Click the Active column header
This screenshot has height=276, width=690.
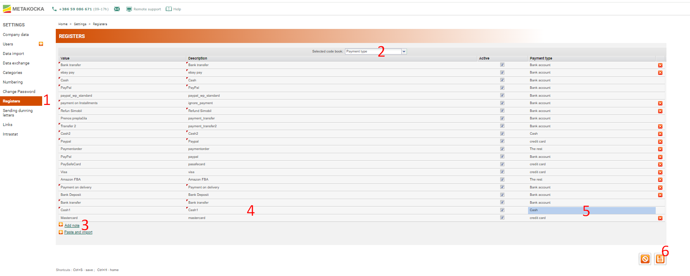[502, 58]
